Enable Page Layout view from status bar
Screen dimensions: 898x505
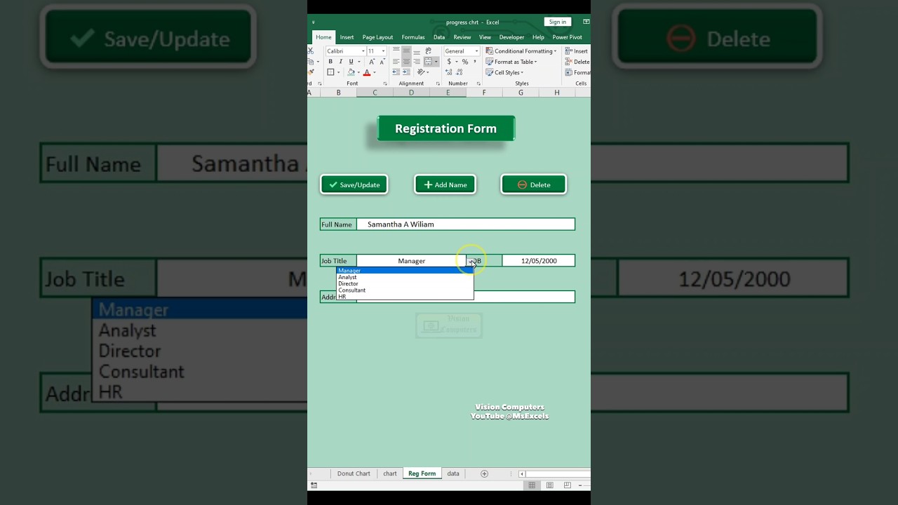(x=549, y=485)
